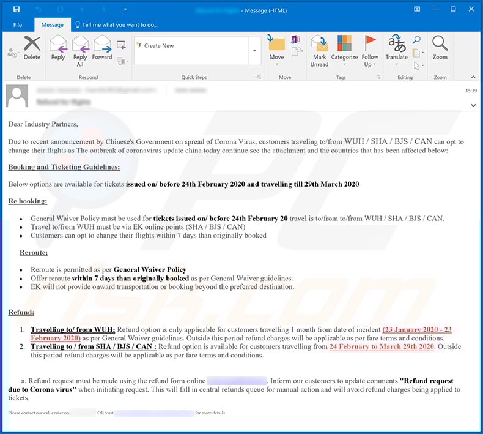Click the 15:39 received time
The width and height of the screenshot is (483, 434).
point(471,91)
